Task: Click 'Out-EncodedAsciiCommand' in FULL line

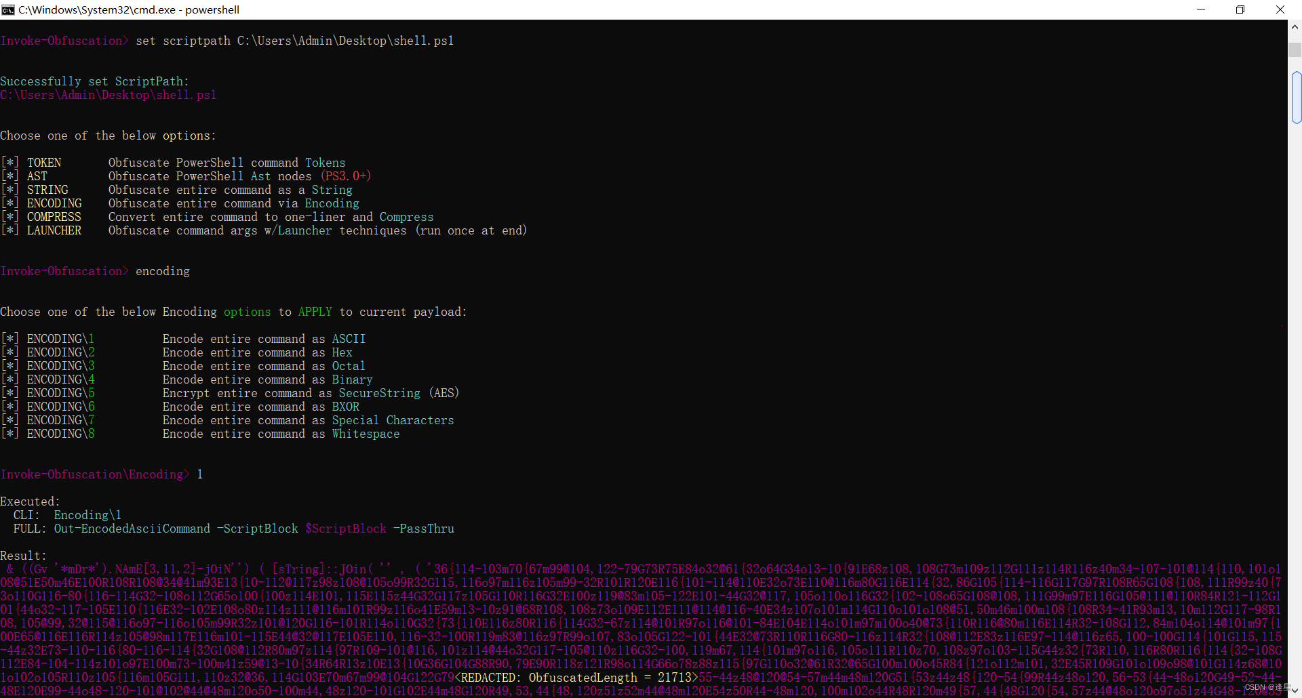Action: pyautogui.click(x=132, y=529)
